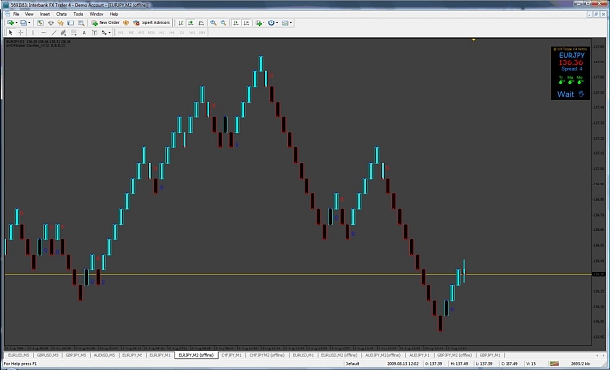
Task: Expand the New Chart dropdown arrow
Action: click(16, 23)
